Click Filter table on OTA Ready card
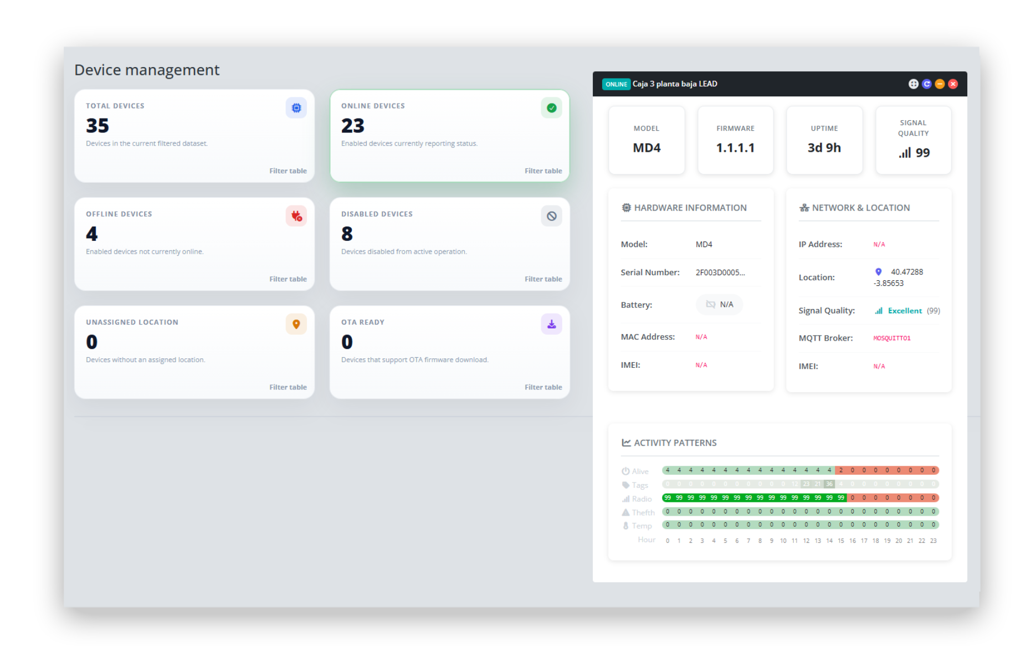Screen dimensions: 1036x653 (x=543, y=387)
